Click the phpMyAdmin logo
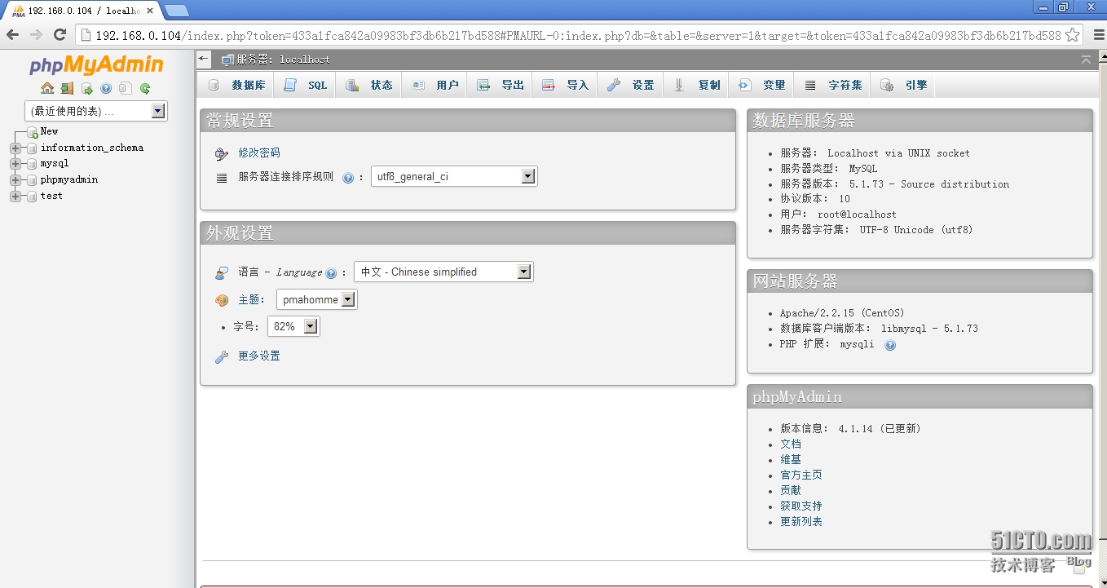This screenshot has width=1107, height=588. (x=96, y=64)
